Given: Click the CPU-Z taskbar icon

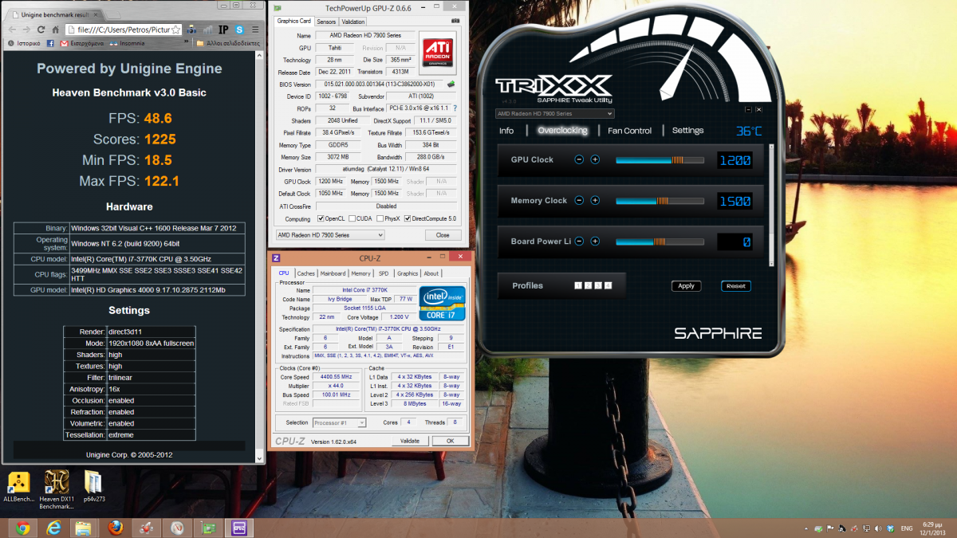Looking at the screenshot, I should pos(238,528).
